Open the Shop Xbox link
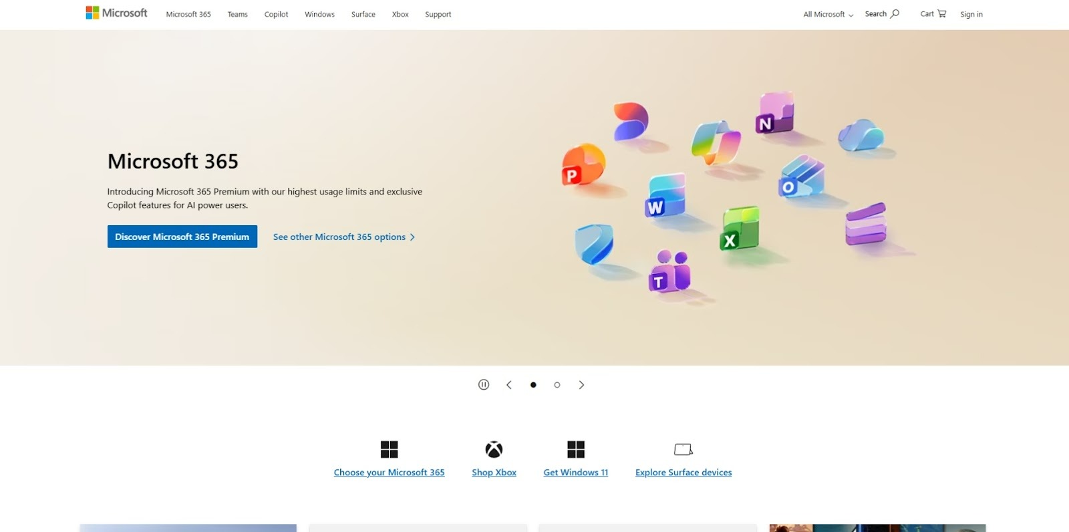This screenshot has height=532, width=1069. 494,473
